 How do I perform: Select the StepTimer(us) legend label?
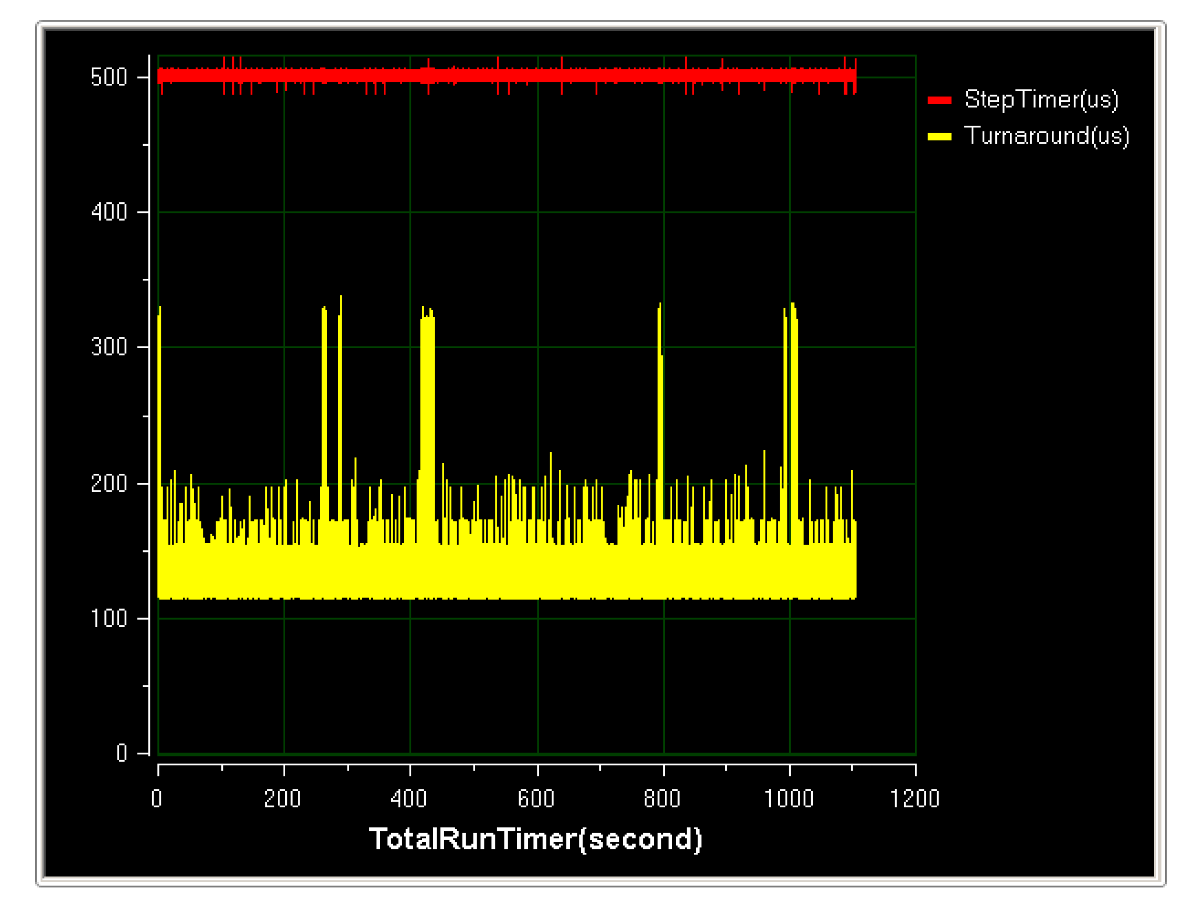[x=1041, y=100]
